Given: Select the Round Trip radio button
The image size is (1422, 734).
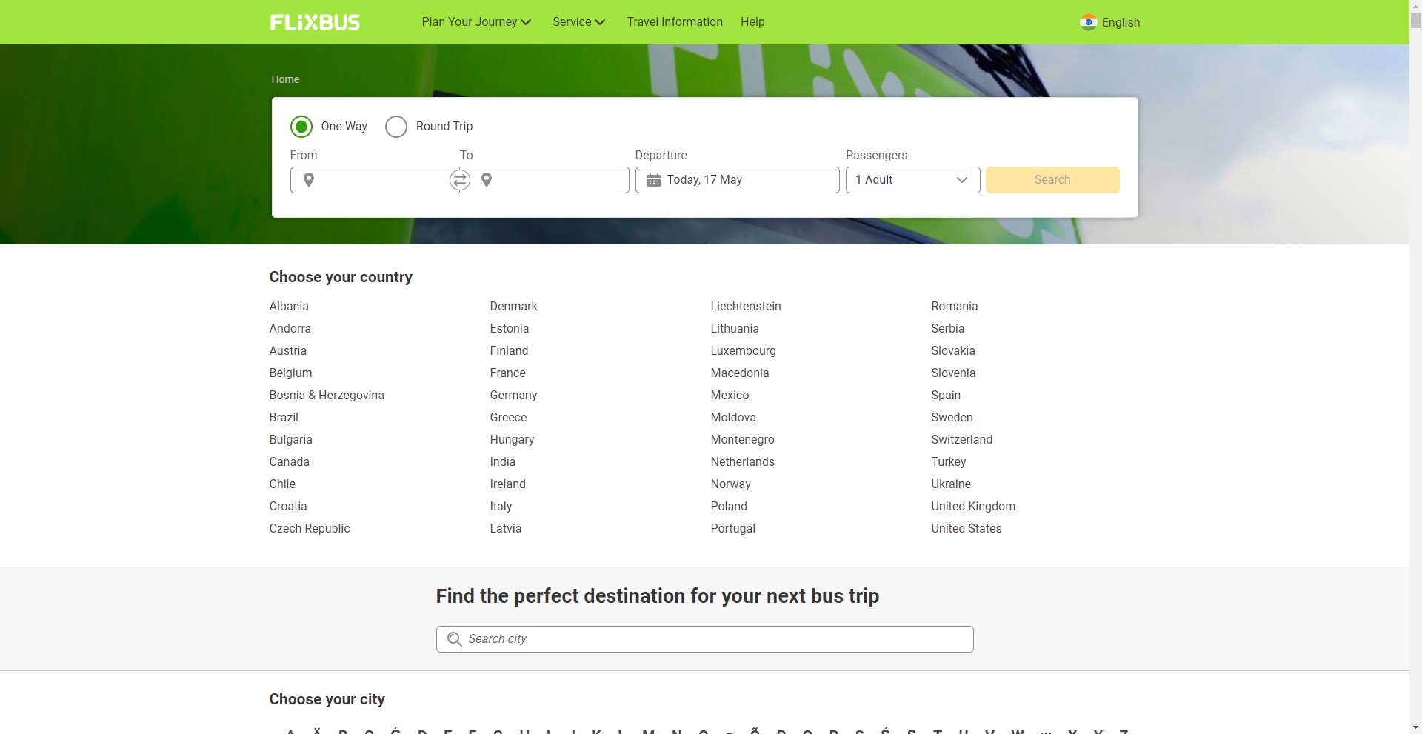Looking at the screenshot, I should pos(396,127).
